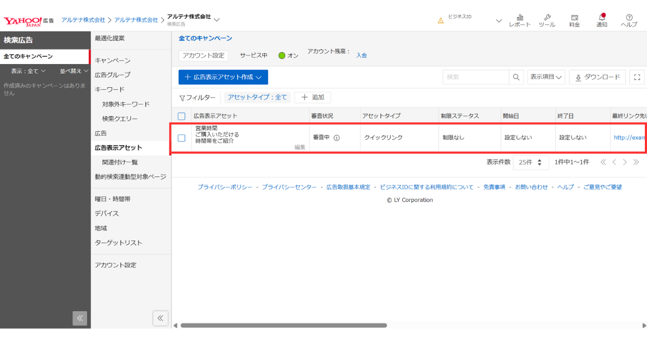Collapse the dark left sidebar
Viewport: 647px width, 339px height.
tap(80, 318)
